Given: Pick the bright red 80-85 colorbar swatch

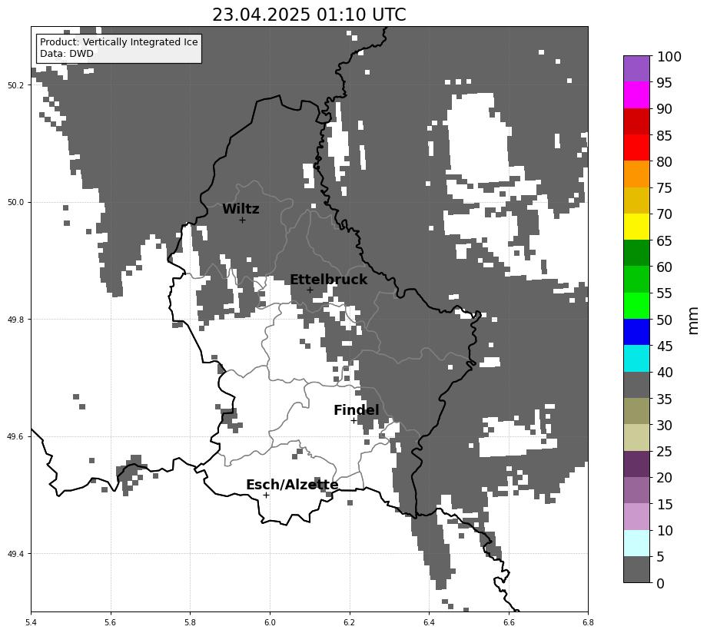Looking at the screenshot, I should tap(636, 147).
